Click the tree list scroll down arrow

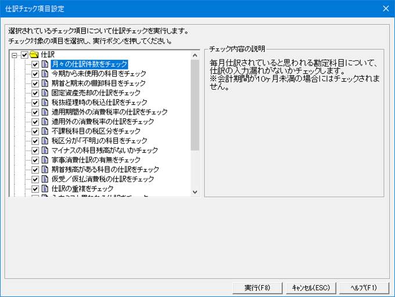click(x=195, y=192)
